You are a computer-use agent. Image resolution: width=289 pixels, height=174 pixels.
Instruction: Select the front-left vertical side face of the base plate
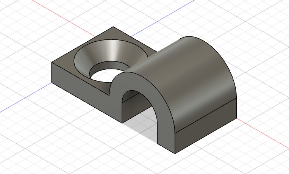tap(83, 91)
